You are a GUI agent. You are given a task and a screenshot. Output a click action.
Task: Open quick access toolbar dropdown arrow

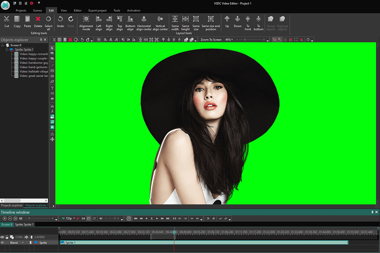(39, 3)
